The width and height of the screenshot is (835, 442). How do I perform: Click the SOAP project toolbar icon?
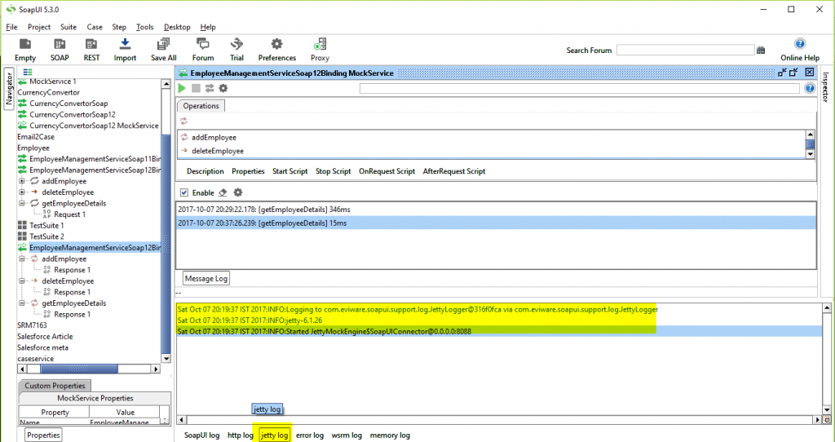pos(60,45)
